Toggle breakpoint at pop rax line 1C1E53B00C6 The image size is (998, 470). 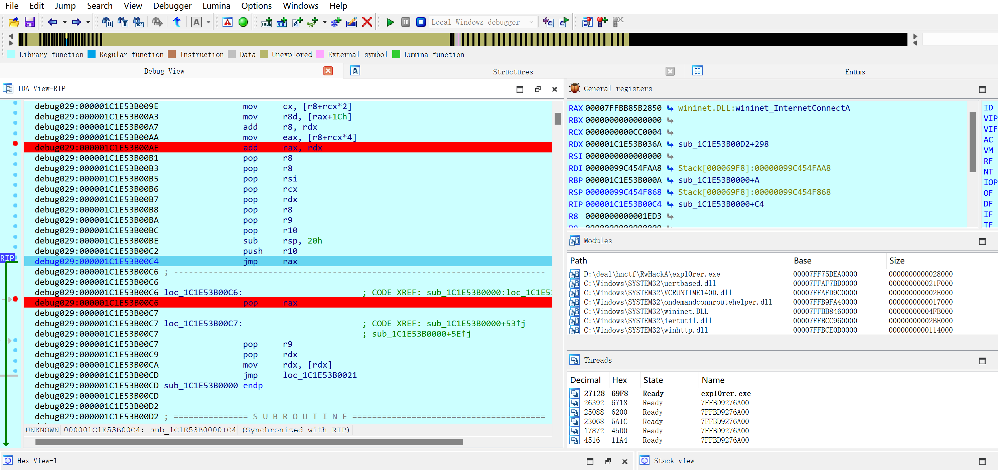15,299
